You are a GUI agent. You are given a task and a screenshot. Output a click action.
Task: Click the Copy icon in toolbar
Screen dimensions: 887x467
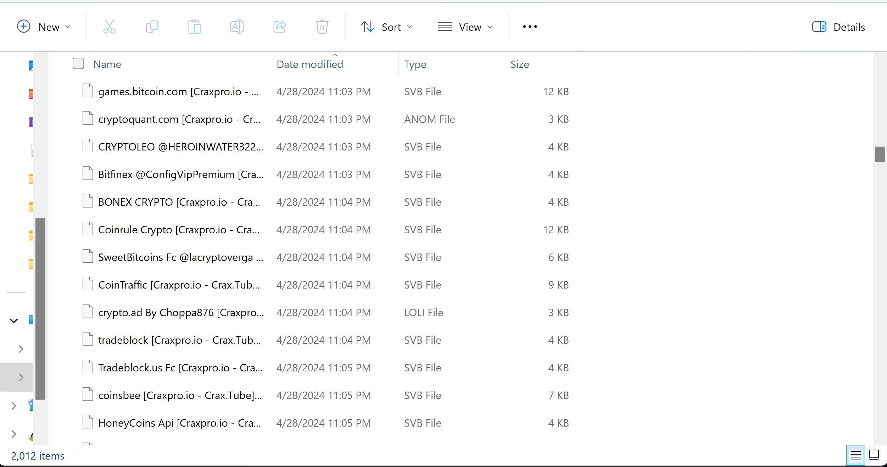coord(152,27)
